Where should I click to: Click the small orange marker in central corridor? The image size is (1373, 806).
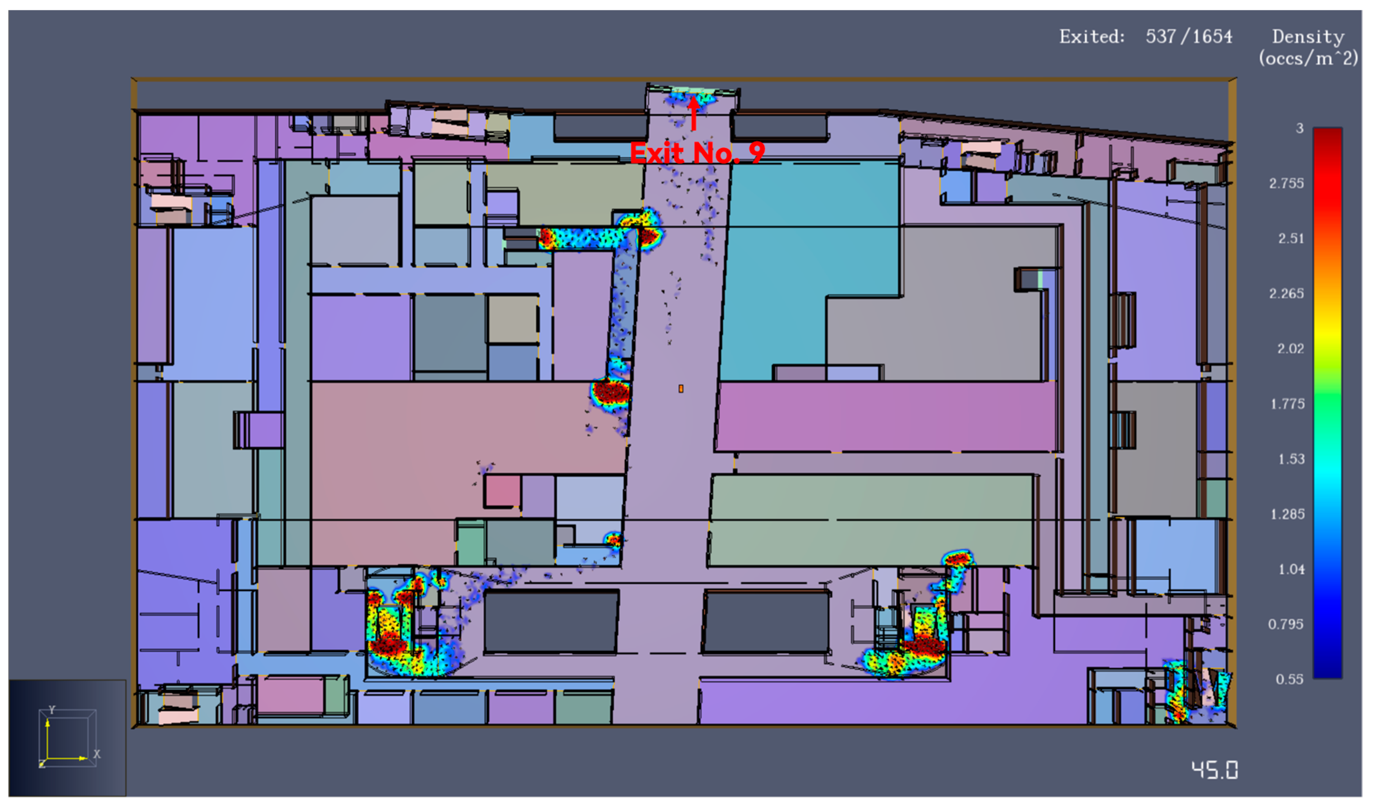point(681,389)
